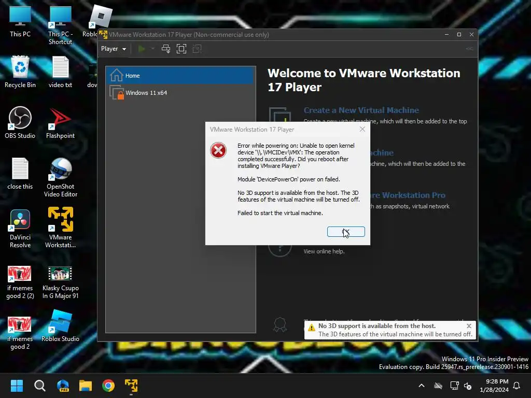Open the notification bell in taskbar

(517, 386)
